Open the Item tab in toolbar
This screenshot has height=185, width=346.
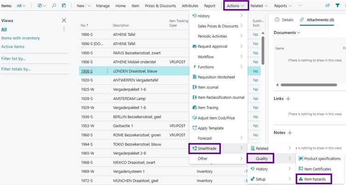135,6
